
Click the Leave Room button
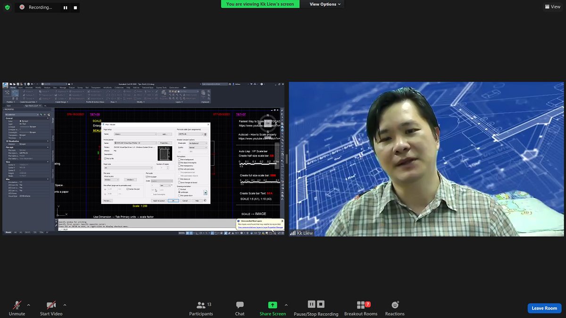[x=544, y=308]
